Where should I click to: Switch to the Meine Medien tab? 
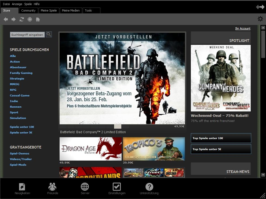(71, 10)
